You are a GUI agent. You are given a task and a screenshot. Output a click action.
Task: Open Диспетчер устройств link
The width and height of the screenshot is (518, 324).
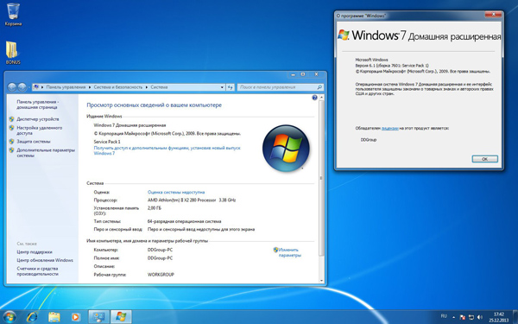(x=38, y=119)
